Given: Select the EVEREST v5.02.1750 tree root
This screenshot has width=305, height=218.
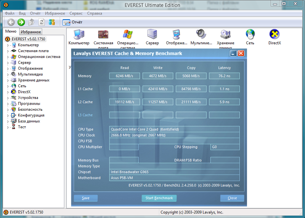Looking at the screenshot, I should 28,39.
